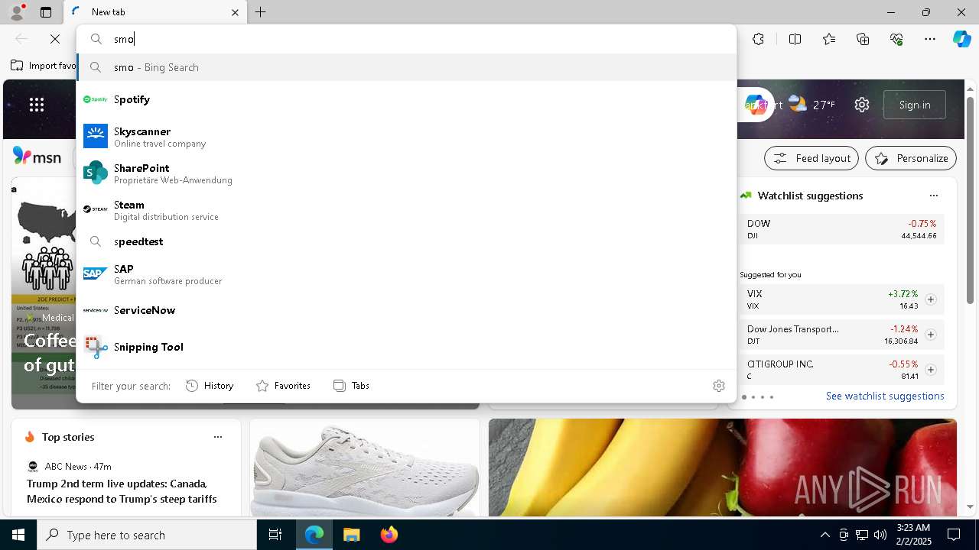979x550 pixels.
Task: Open Trump 2nd term live updates headline
Action: tap(122, 491)
